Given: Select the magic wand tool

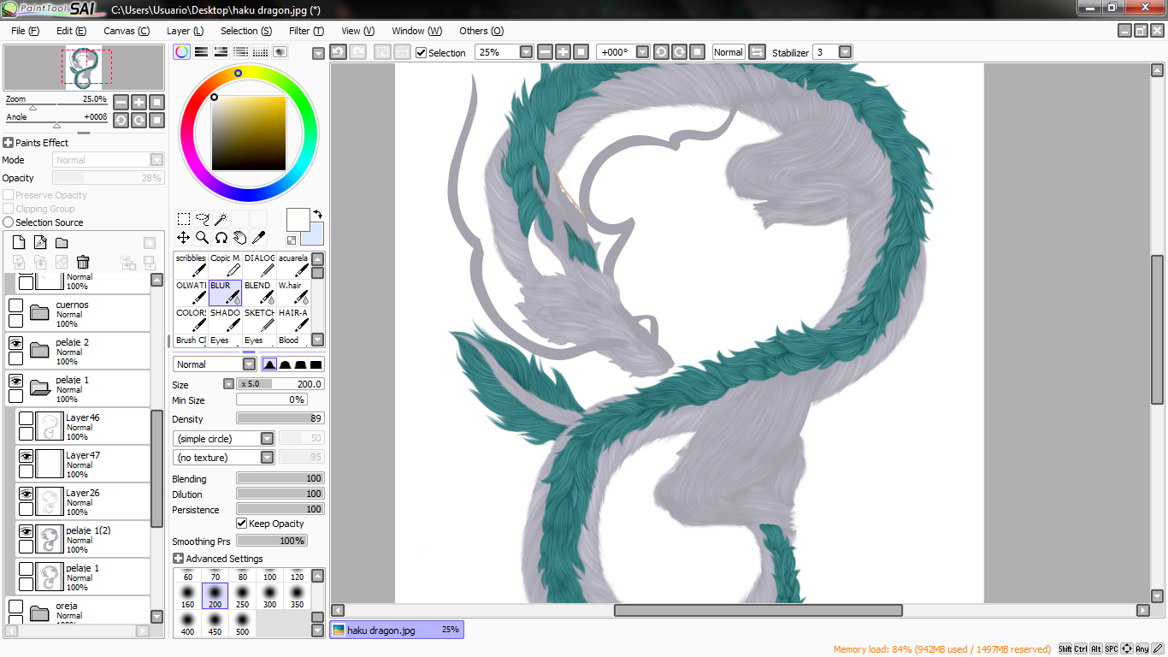Looking at the screenshot, I should pyautogui.click(x=221, y=219).
